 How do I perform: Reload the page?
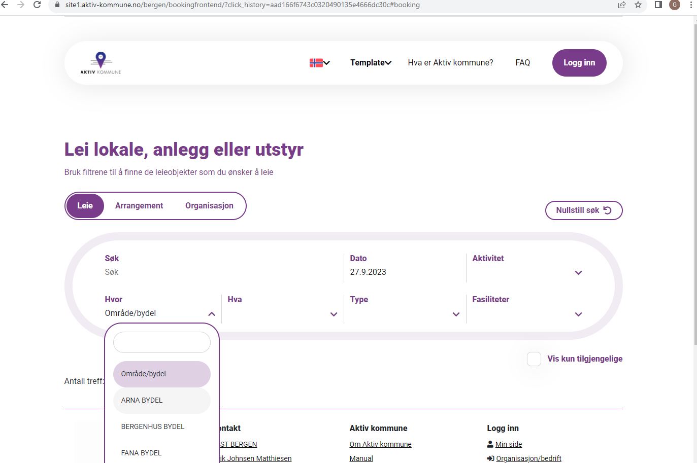pos(36,5)
